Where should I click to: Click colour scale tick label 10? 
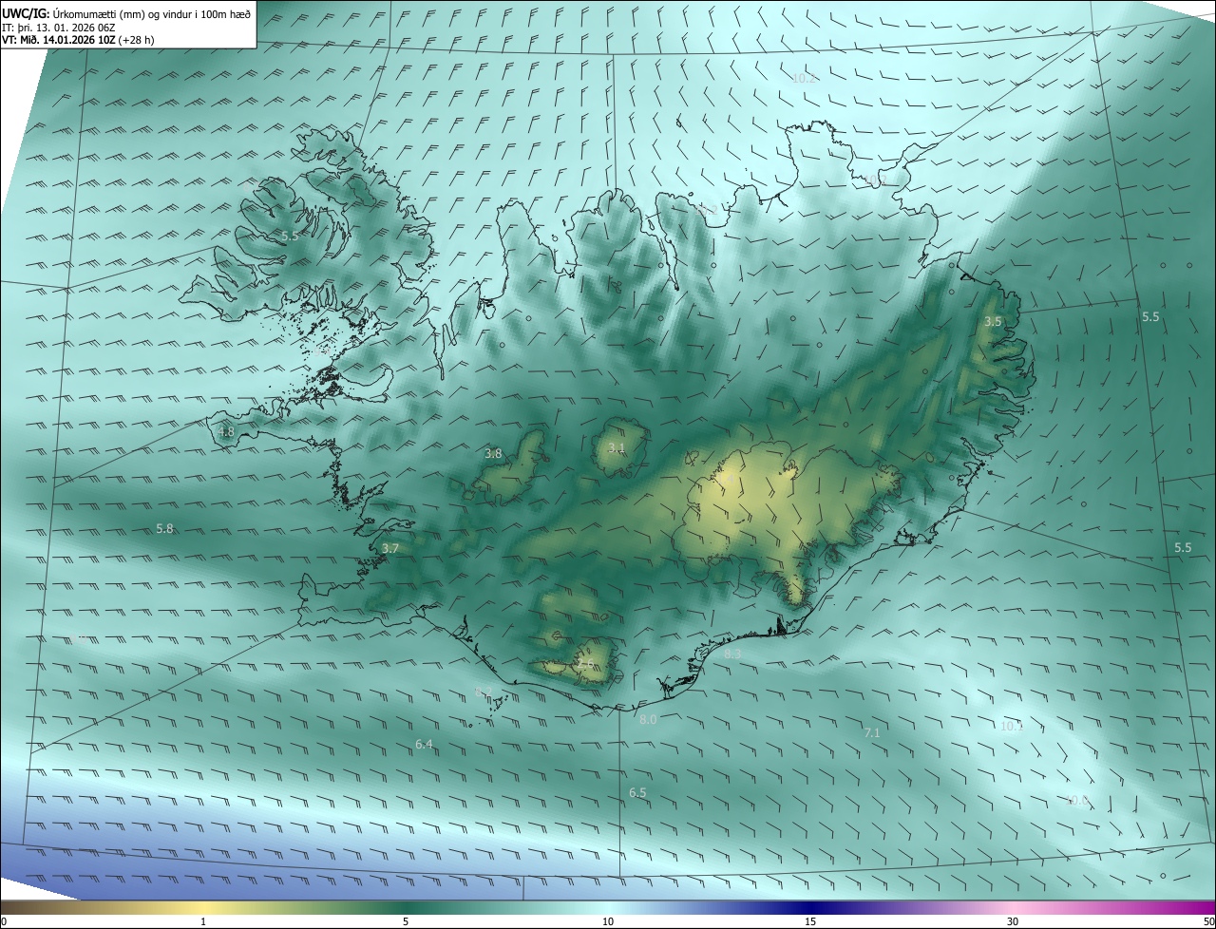[x=608, y=921]
